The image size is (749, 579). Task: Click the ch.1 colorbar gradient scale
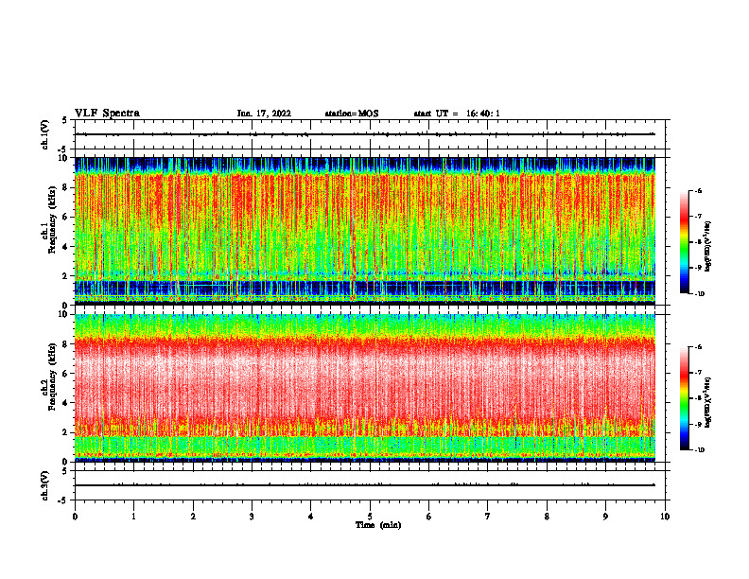click(684, 242)
